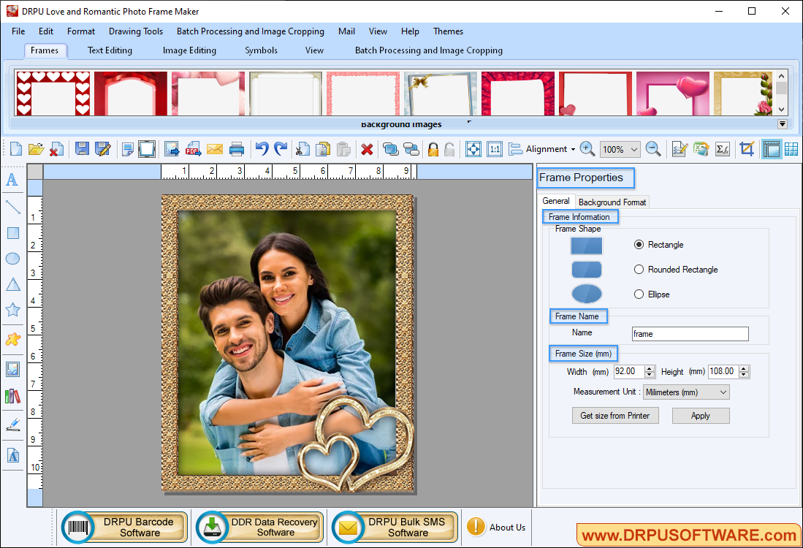Undo the last action
This screenshot has height=548, width=803.
pyautogui.click(x=261, y=148)
